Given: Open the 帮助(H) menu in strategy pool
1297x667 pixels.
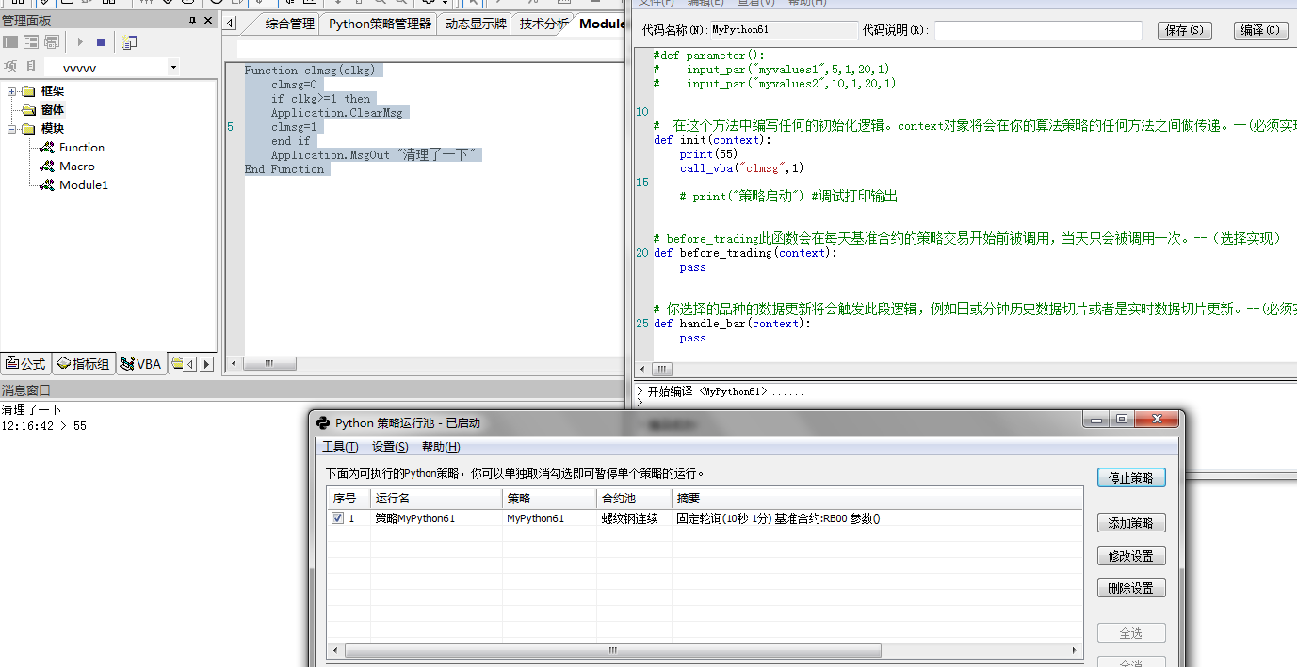Looking at the screenshot, I should coord(441,447).
